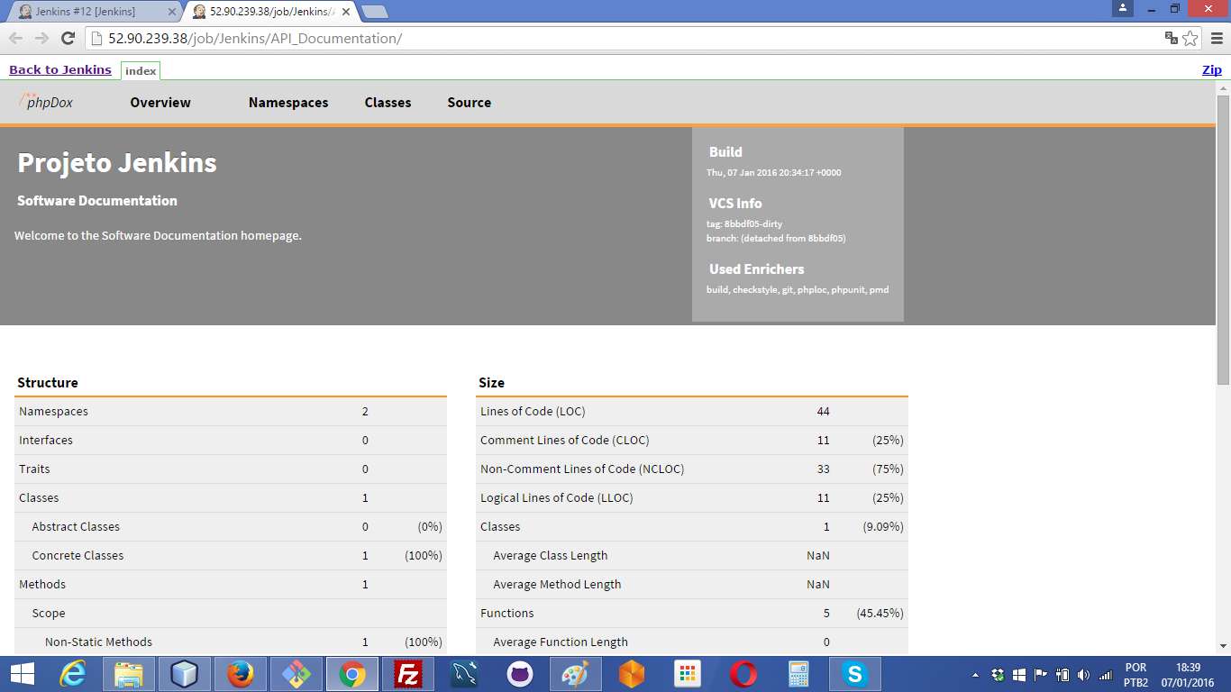Click the phpDox logo
1231x692 pixels.
[x=46, y=101]
